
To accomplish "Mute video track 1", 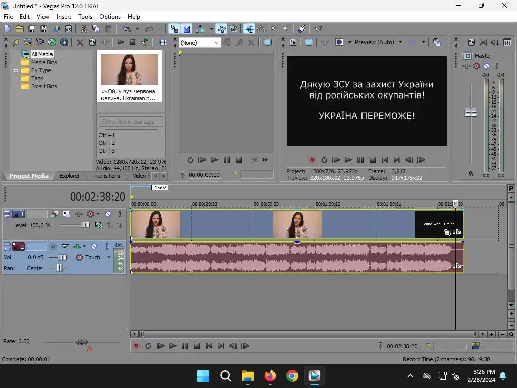I will pos(108,214).
